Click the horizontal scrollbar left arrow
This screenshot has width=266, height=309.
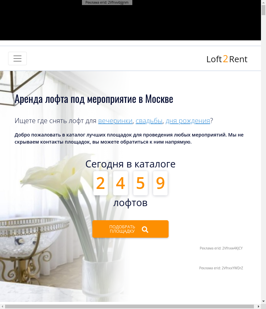pos(2,306)
